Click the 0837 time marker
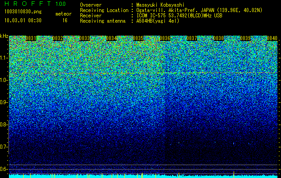Screen dimensions: 281x178 [x=192, y=38]
